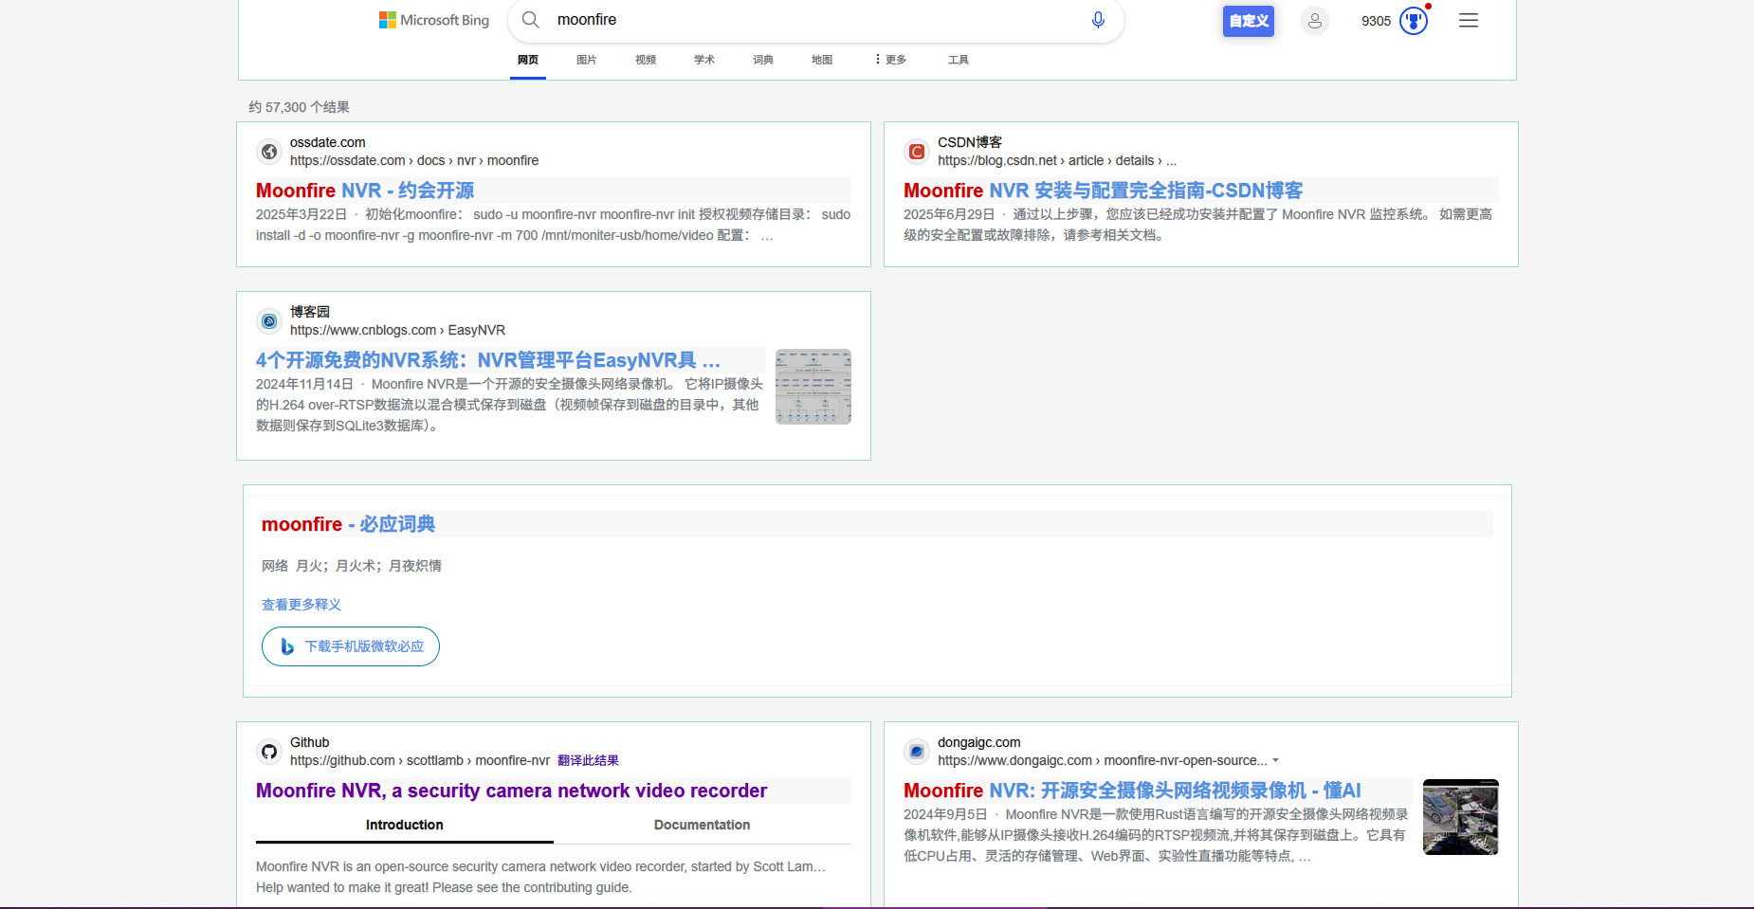1754x909 pixels.
Task: Click 查看更多释义 link
Action: click(x=301, y=605)
